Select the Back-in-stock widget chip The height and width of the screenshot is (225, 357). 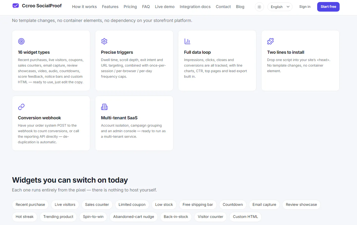click(176, 217)
